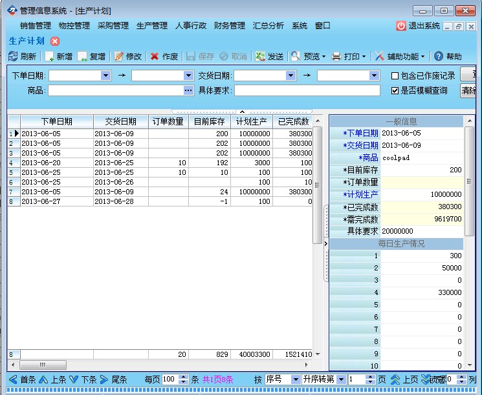Open the 窗口 menu
Screen dimensions: 482x395
pyautogui.click(x=322, y=26)
